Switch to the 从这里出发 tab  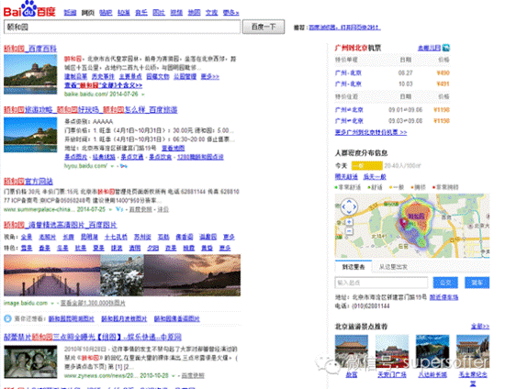(393, 267)
